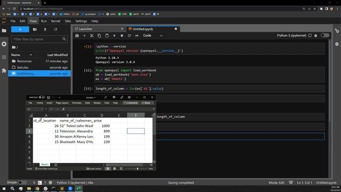Open the table of contents sidebar icon

4,57
